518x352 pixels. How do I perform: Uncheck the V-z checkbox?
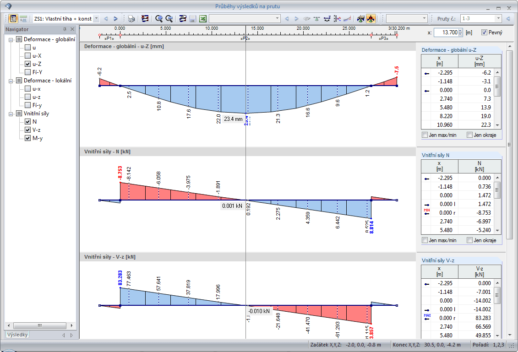[x=28, y=130]
